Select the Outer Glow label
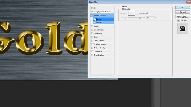Image resolution: width=191 pixels, height=107 pixels. click(98, 51)
